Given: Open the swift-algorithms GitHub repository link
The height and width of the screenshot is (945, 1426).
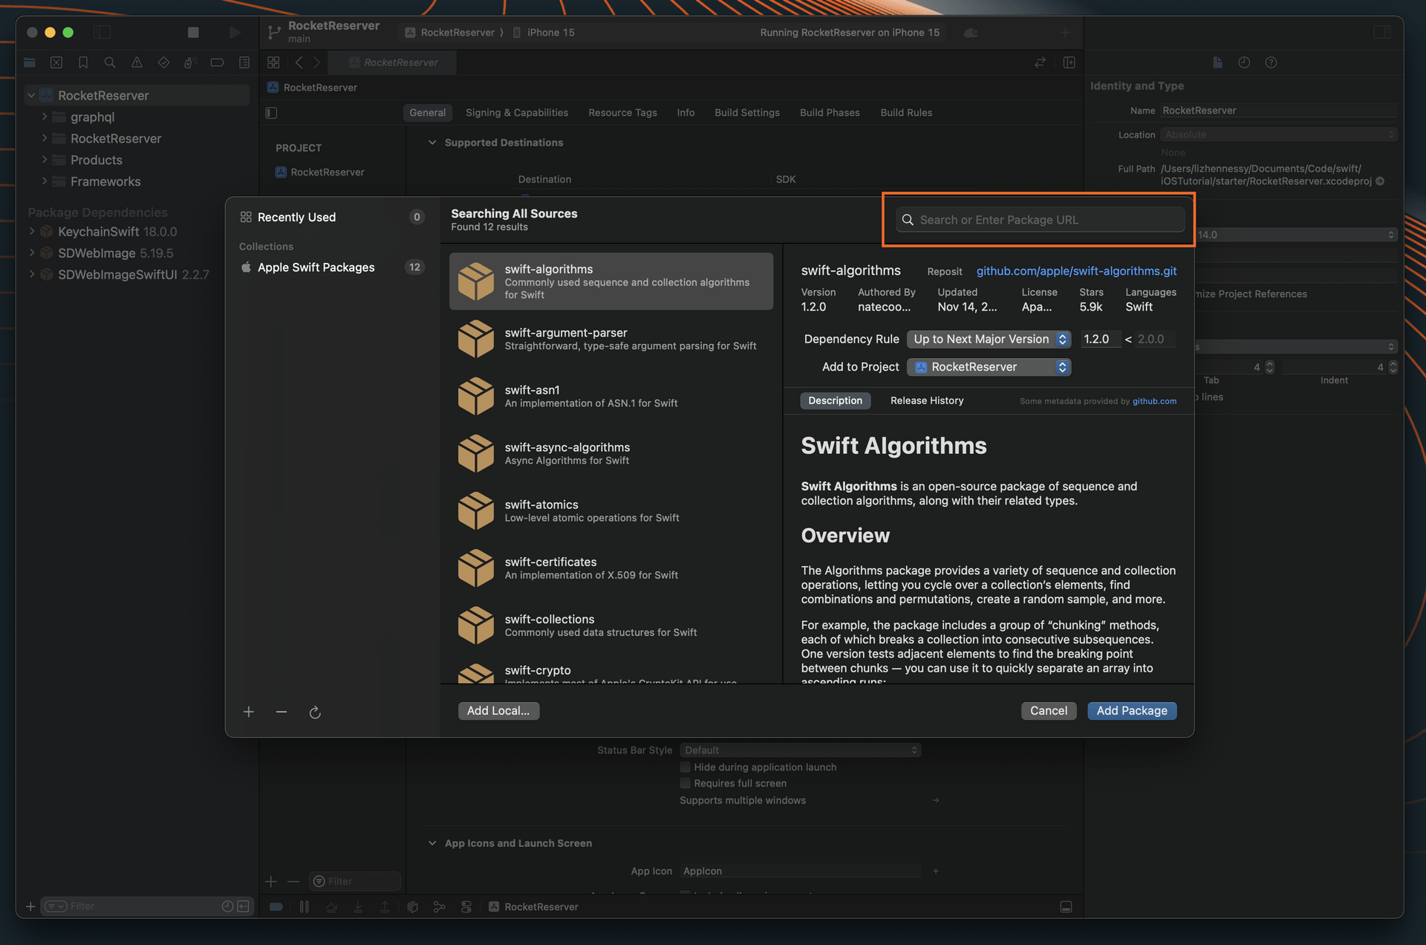Looking at the screenshot, I should coord(1075,271).
